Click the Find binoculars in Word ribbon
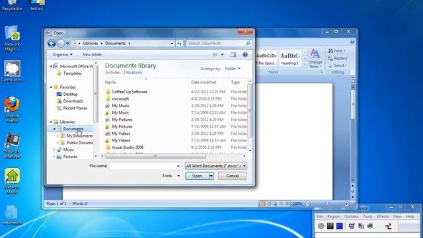Viewport: 423px width, 238px height. coord(330,51)
